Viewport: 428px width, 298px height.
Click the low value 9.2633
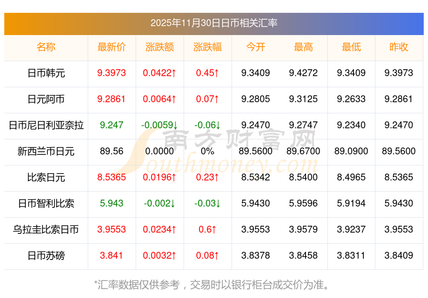[351, 99]
